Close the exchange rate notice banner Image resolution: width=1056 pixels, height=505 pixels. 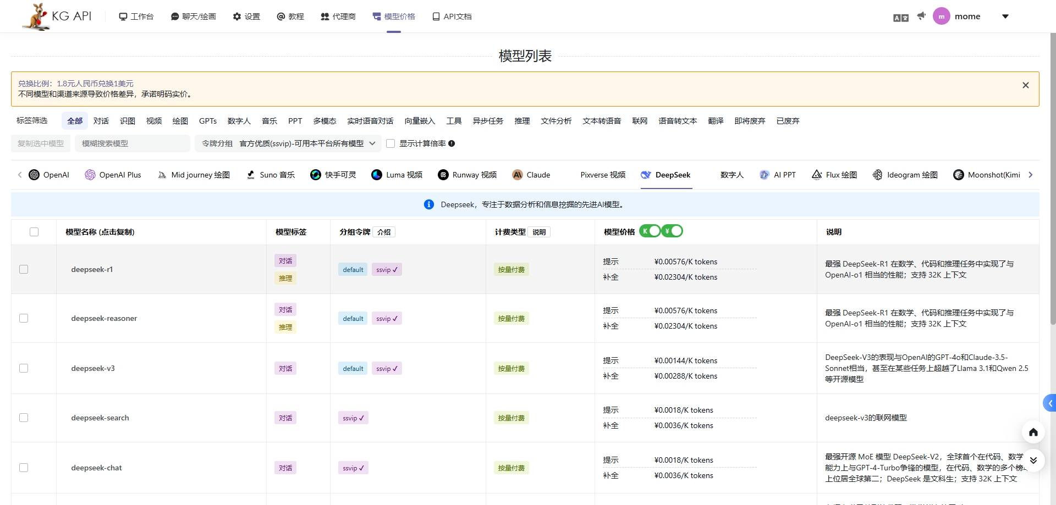pyautogui.click(x=1025, y=85)
